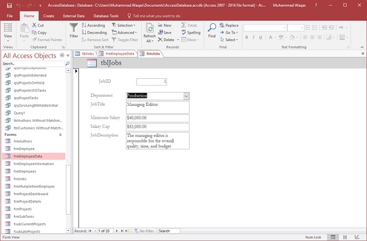The height and width of the screenshot is (241, 367).
Task: Open the Create ribbon tab
Action: tap(48, 16)
